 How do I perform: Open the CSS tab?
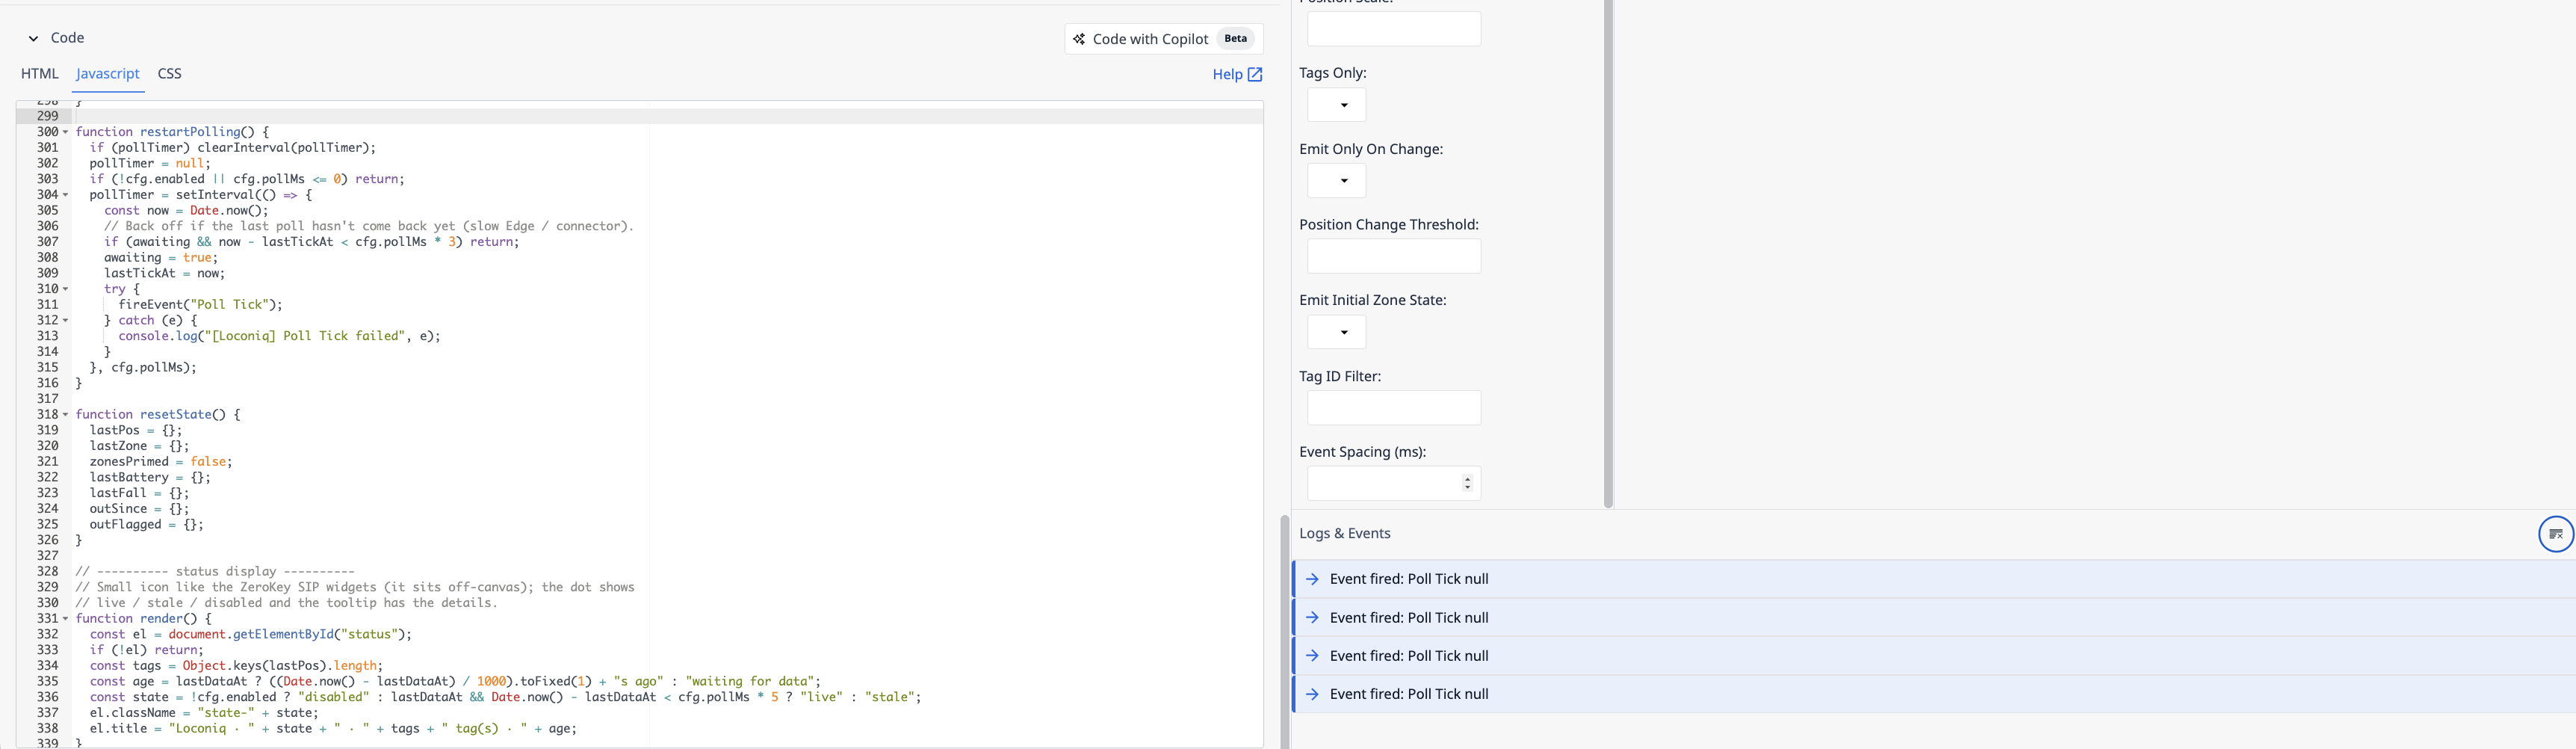(170, 74)
